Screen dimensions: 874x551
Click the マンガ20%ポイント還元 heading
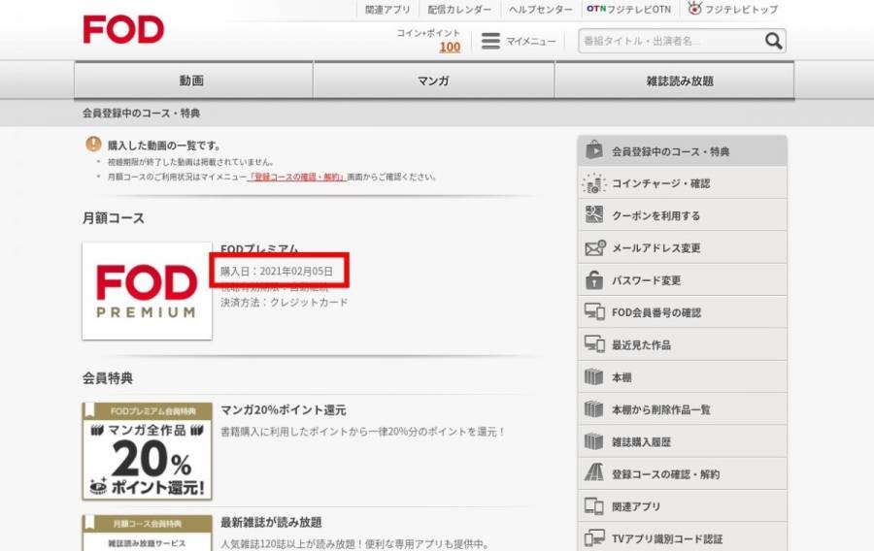[284, 410]
